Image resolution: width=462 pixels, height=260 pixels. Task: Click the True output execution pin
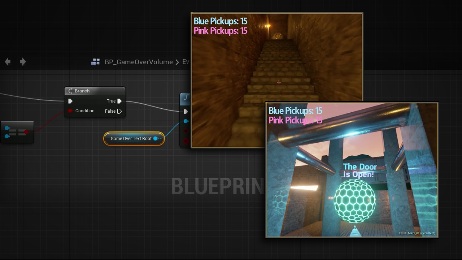click(x=119, y=101)
